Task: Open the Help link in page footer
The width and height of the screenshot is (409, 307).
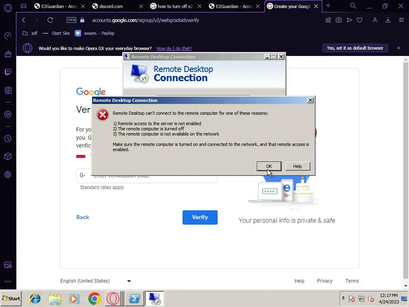Action: click(299, 281)
